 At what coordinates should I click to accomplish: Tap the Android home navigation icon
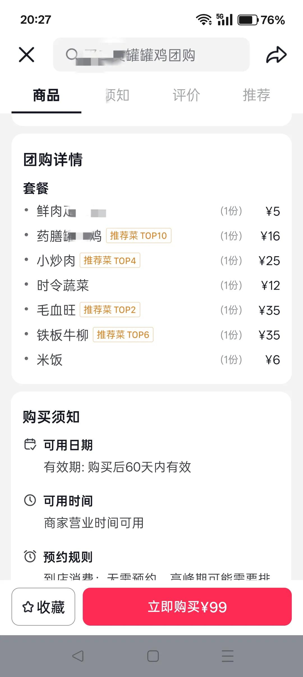click(x=153, y=656)
